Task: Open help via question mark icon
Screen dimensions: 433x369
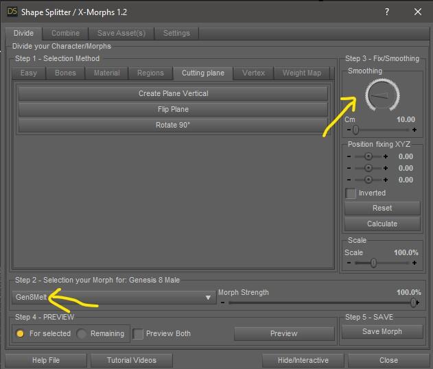Action: coord(386,12)
